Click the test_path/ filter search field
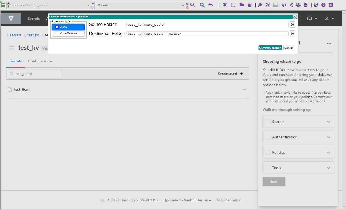This screenshot has width=346, height=210. tap(35, 74)
